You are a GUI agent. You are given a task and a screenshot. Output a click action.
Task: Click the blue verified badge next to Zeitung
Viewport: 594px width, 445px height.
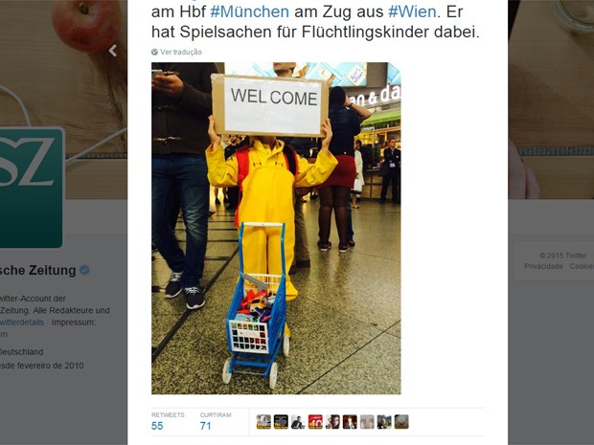point(85,270)
